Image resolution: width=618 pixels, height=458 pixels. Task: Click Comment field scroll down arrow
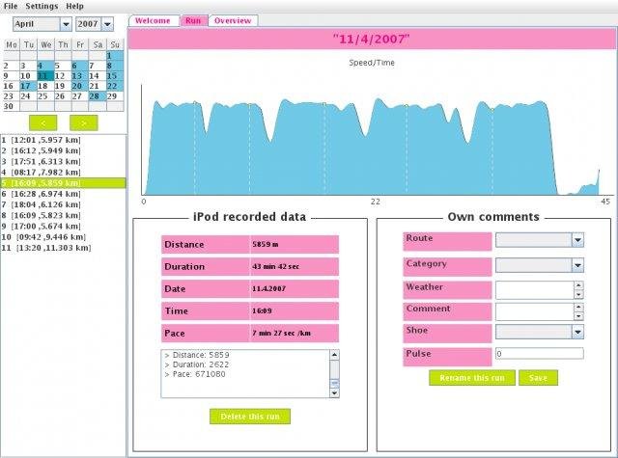(x=578, y=316)
